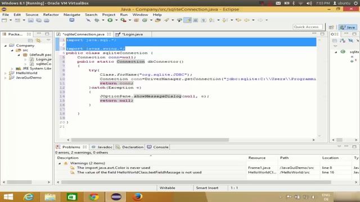The height and width of the screenshot is (202, 360).
Task: Switch to the Console tab
Action: point(157,147)
